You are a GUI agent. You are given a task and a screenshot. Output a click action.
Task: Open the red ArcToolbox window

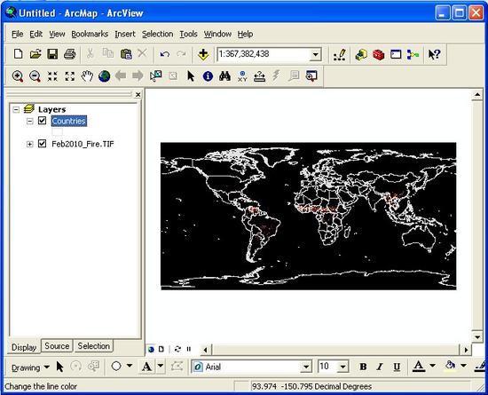(379, 55)
